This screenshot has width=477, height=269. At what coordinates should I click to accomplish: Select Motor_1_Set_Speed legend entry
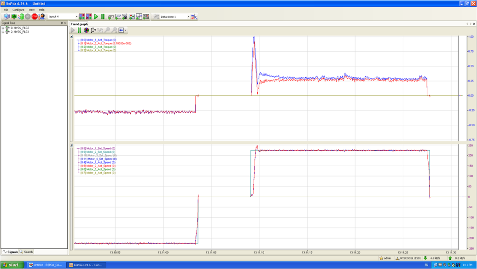[x=98, y=148]
